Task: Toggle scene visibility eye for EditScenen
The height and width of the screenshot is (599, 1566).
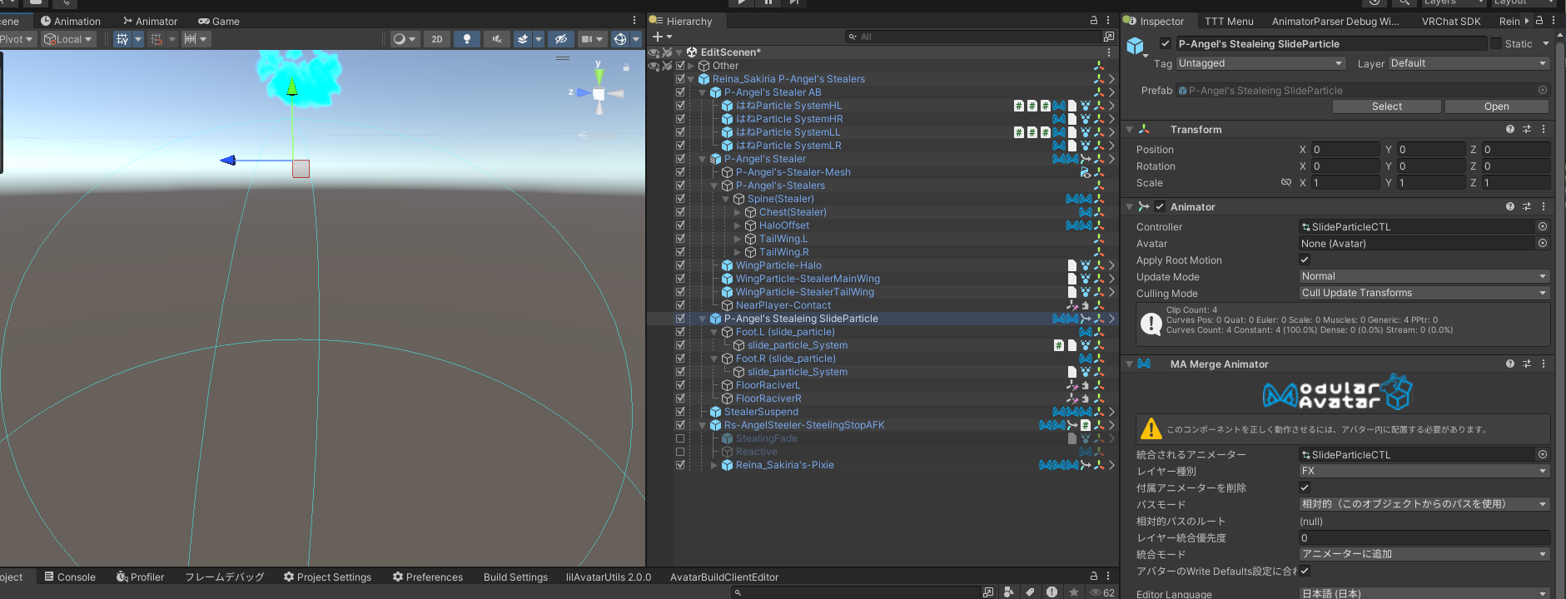Action: click(654, 52)
